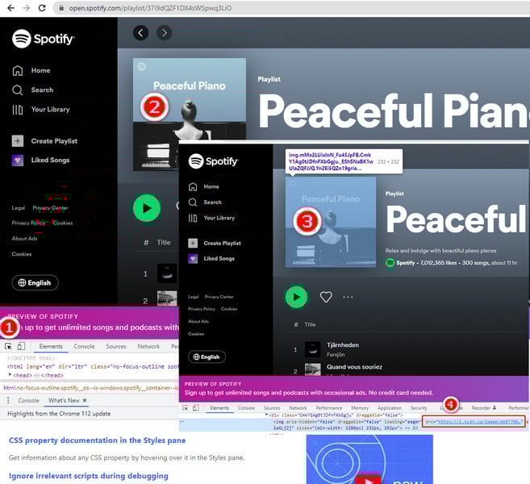Click Create Playlist in front Spotify window

click(215, 243)
